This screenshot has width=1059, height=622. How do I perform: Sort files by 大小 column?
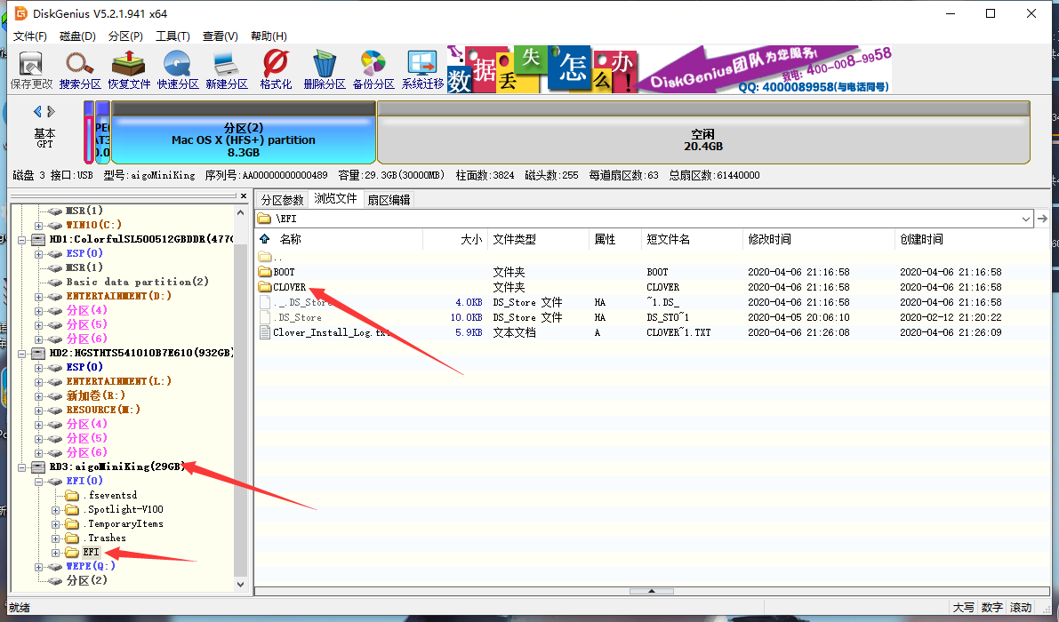pos(454,239)
